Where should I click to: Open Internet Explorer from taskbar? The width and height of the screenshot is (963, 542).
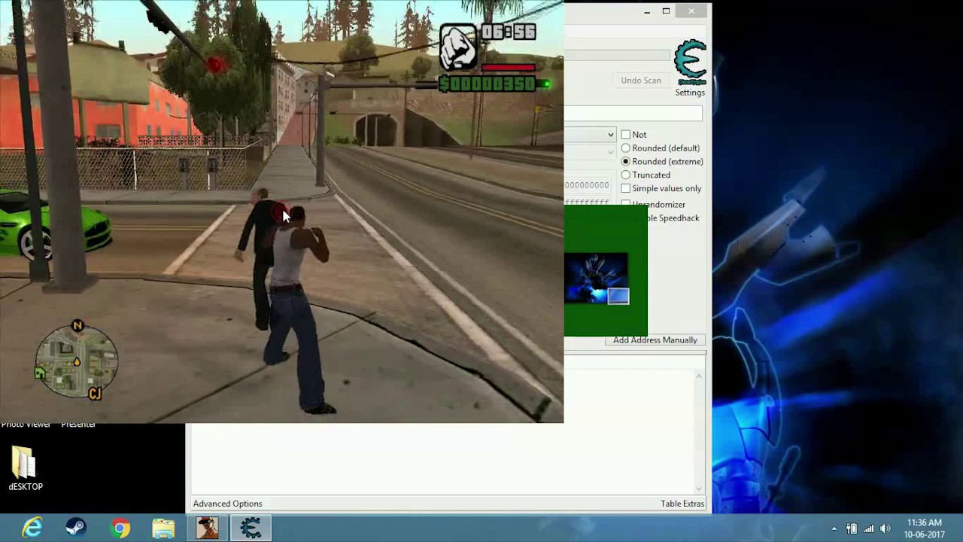coord(32,528)
